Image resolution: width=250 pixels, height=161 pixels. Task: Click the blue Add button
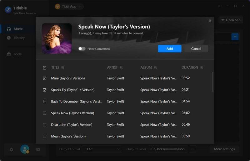point(170,49)
